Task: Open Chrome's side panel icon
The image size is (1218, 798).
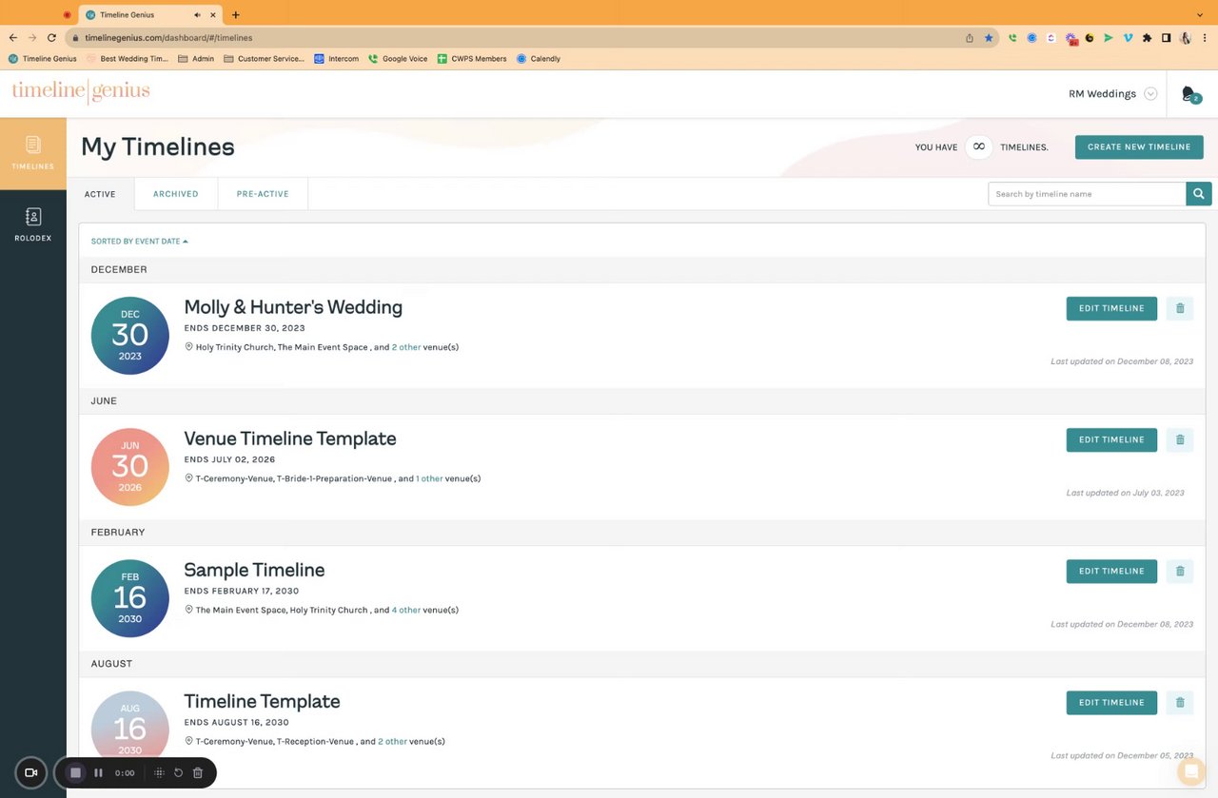Action: (x=1166, y=38)
